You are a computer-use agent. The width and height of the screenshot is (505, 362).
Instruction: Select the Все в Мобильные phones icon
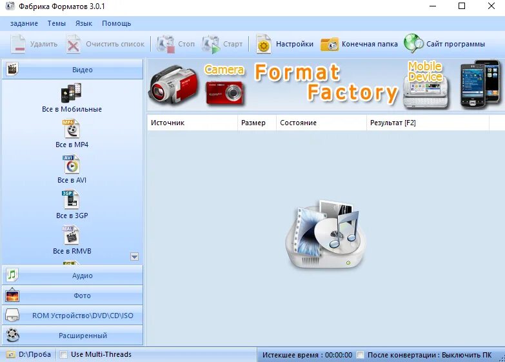pyautogui.click(x=72, y=93)
